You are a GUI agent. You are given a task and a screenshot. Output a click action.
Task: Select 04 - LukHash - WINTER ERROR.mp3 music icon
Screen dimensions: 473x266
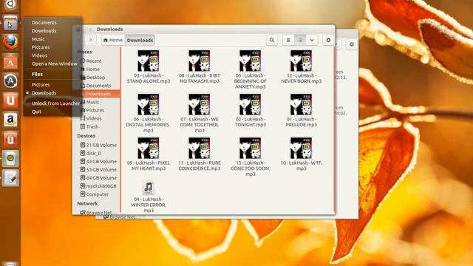(148, 188)
